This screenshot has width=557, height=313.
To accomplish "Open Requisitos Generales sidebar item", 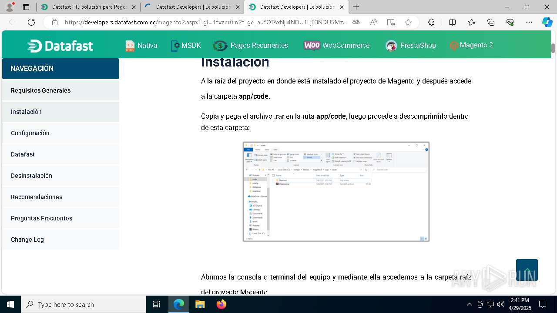I will 60,90.
